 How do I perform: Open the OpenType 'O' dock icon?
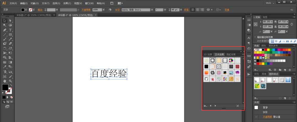click(x=249, y=49)
